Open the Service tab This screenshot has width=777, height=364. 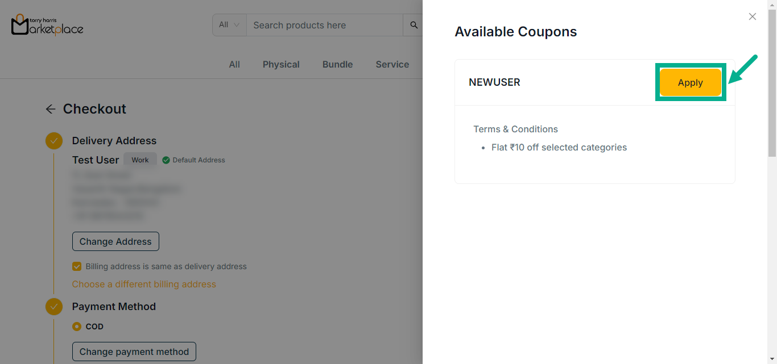[392, 65]
